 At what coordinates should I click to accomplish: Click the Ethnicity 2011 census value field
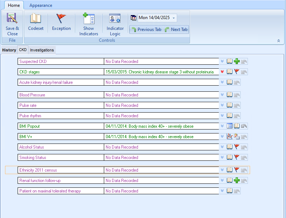pos(161,170)
